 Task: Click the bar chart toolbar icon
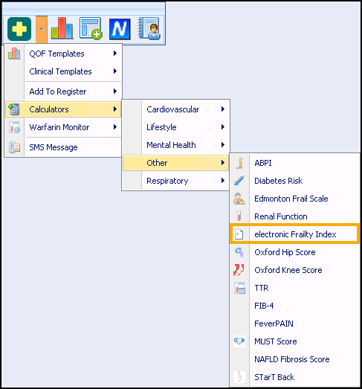(62, 28)
